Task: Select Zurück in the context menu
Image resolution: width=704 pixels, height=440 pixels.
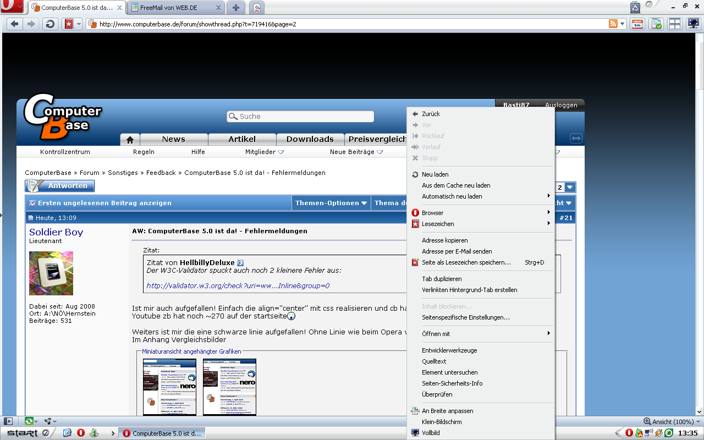Action: pyautogui.click(x=481, y=114)
